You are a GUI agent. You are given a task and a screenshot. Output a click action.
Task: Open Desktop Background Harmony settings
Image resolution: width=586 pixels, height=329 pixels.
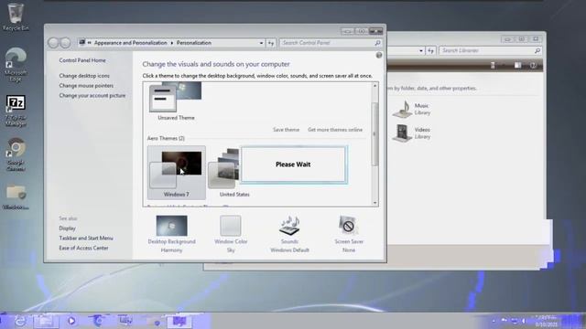171,234
